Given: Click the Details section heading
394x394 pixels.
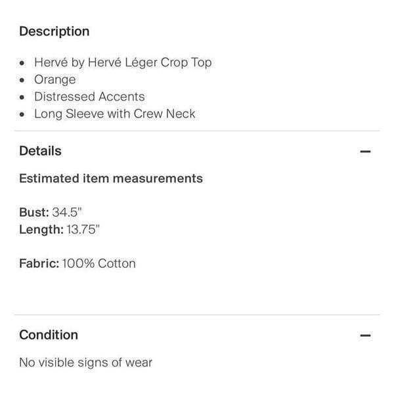Looking at the screenshot, I should [41, 151].
